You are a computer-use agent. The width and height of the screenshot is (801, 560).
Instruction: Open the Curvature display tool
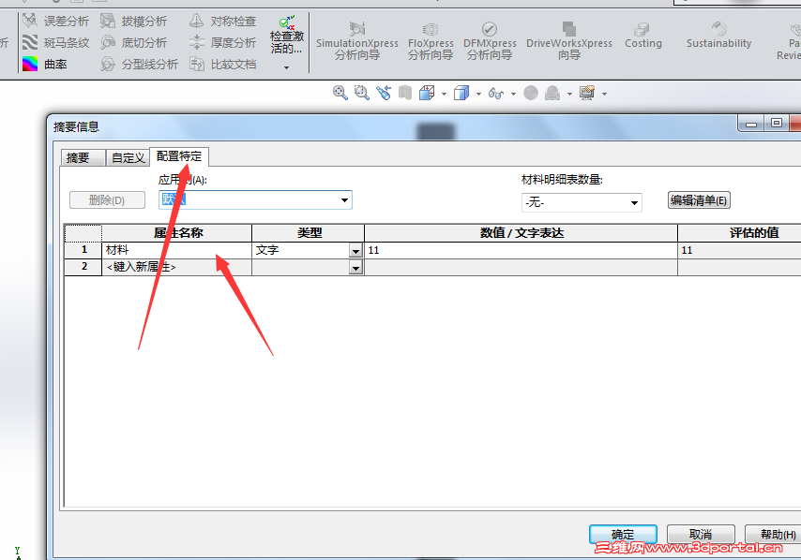click(54, 64)
